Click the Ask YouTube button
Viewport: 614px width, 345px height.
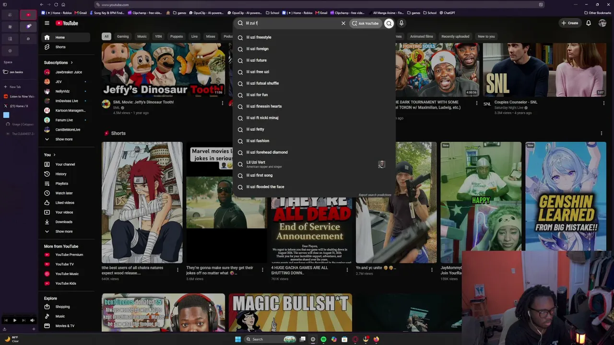pyautogui.click(x=365, y=23)
